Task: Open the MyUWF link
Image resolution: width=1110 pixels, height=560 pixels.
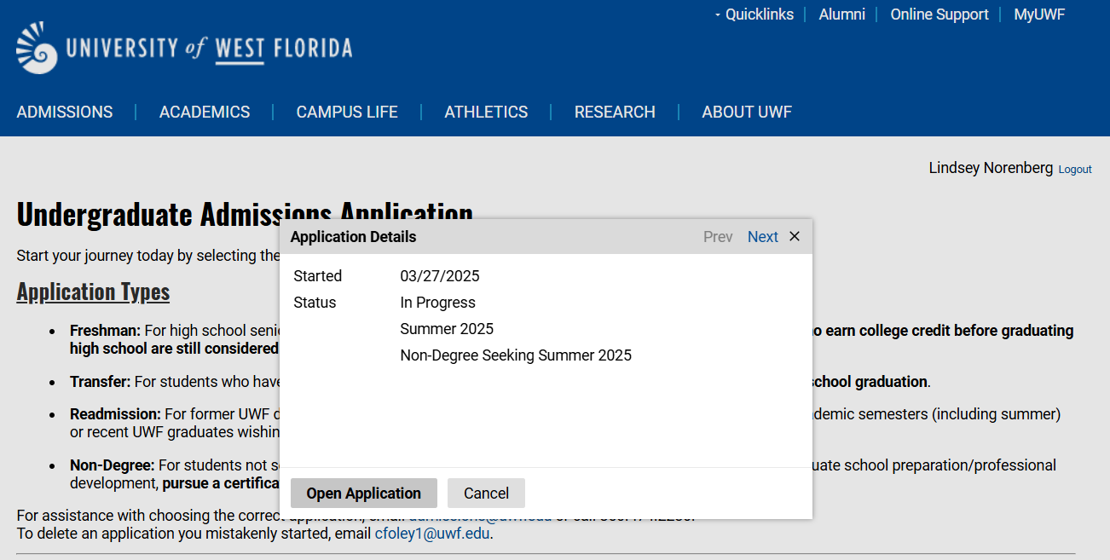Action: click(1039, 14)
